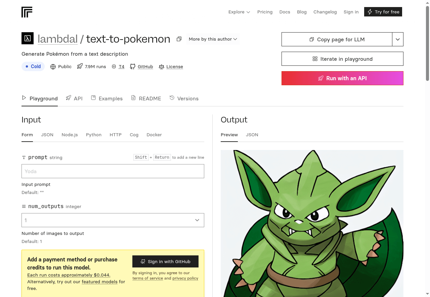Click the Replicate logo
Viewport: 430px width, 297px height.
point(27,12)
